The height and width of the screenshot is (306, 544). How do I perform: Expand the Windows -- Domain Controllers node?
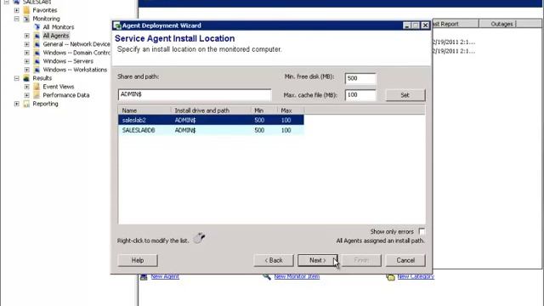(27, 53)
